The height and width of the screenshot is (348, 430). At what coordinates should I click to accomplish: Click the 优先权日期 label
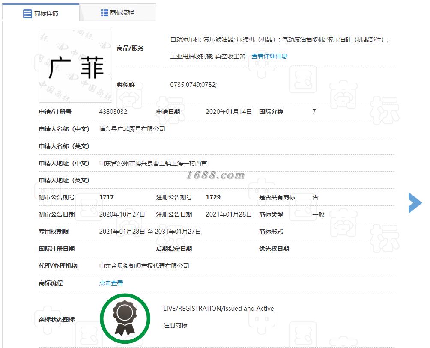click(x=274, y=249)
